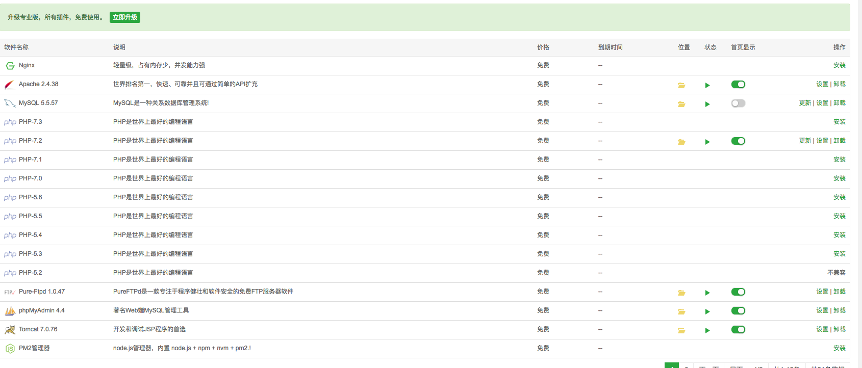Install PHP-7.1 via 安装 link
862x368 pixels.
[x=839, y=160]
